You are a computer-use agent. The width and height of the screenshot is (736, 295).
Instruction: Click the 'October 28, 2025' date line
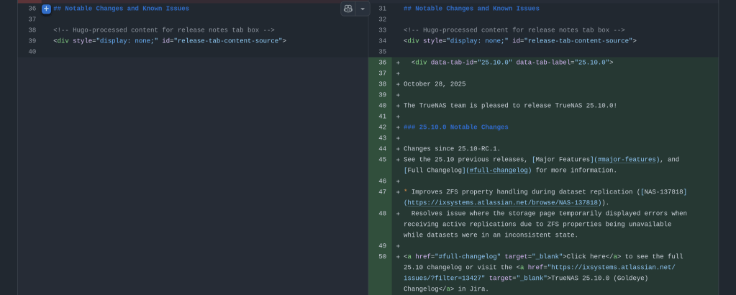pos(435,84)
